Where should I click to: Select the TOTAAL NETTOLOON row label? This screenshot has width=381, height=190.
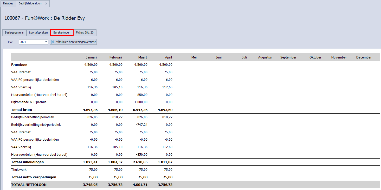[29, 185]
